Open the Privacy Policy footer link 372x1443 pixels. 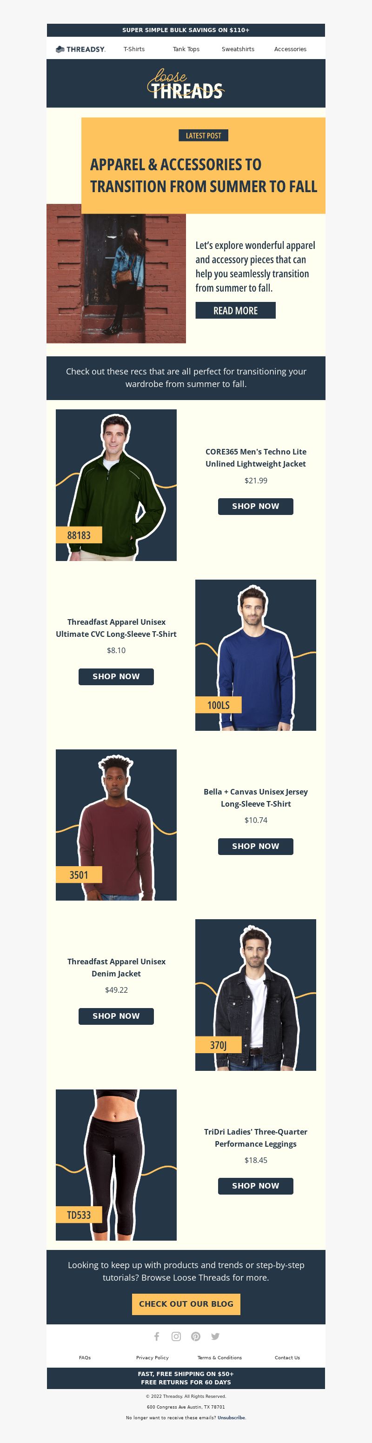point(153,1358)
